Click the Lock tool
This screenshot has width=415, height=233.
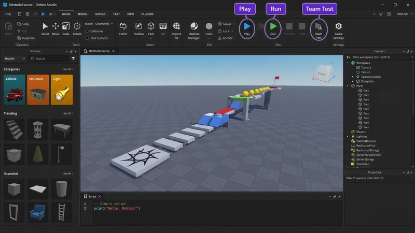point(226,31)
